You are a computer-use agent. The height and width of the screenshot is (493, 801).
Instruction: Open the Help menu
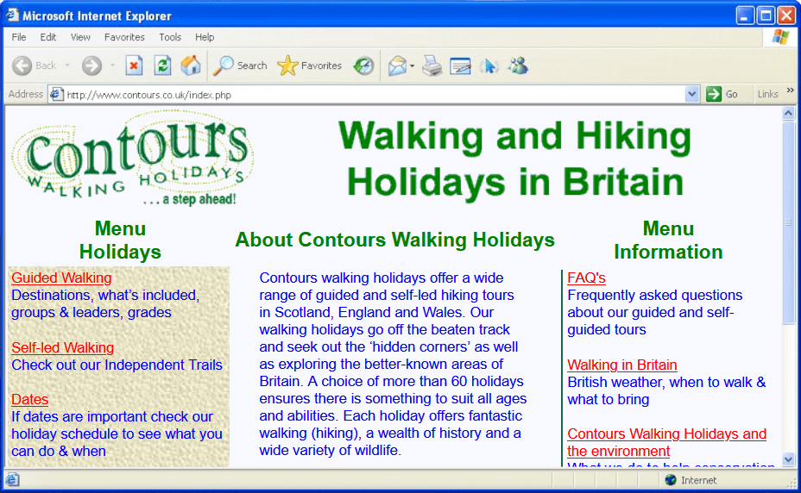coord(205,37)
